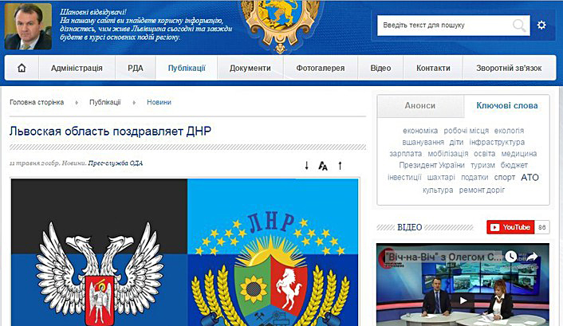Click the watch later clock icon on video
The image size is (563, 326).
510,257
